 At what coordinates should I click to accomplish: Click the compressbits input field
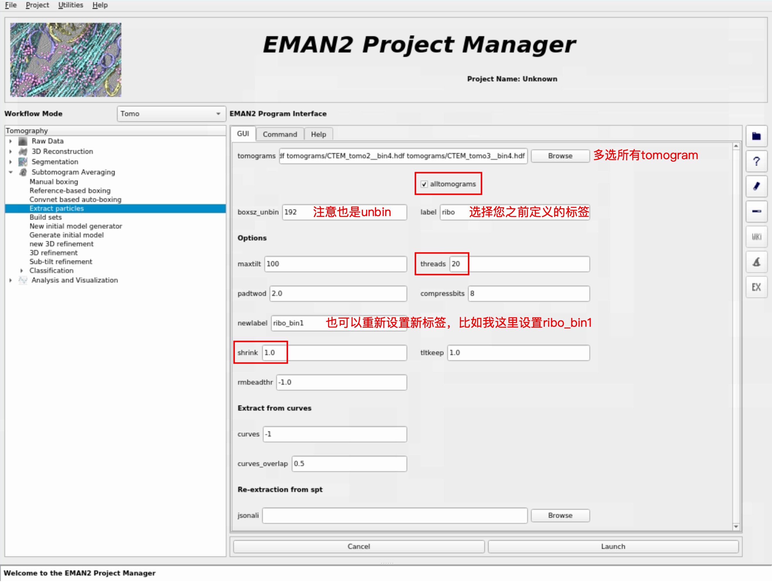point(529,294)
